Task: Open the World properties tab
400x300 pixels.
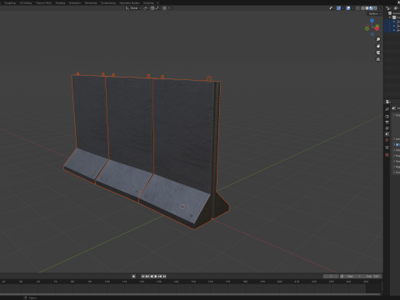Action: point(387,140)
